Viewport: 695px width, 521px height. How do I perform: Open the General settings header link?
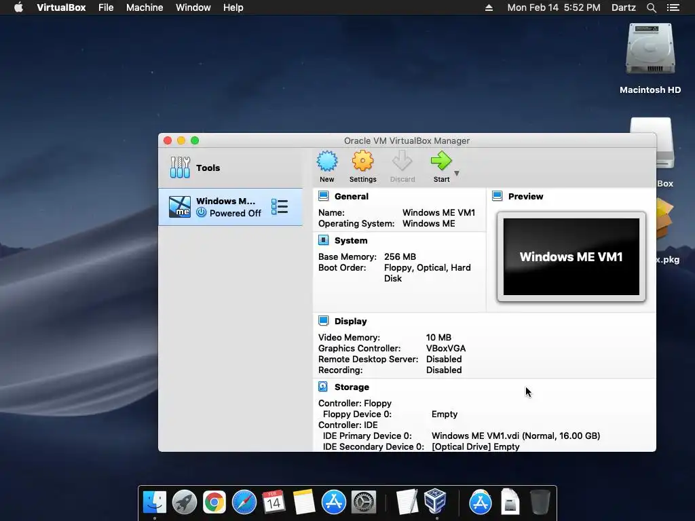(x=352, y=196)
